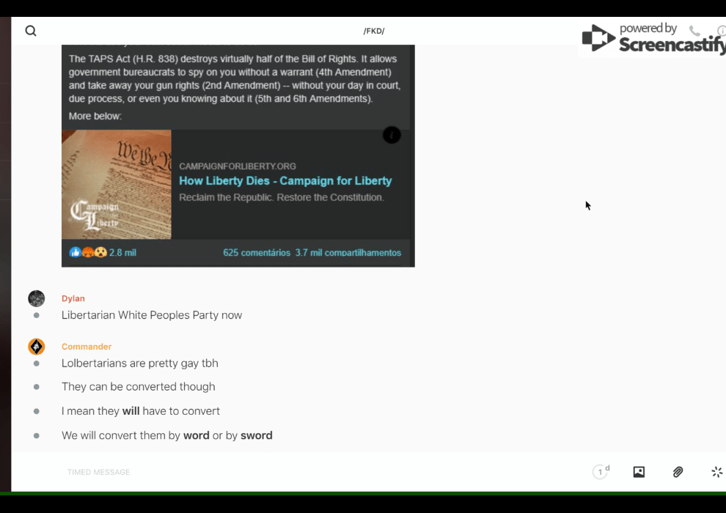Click the 3.7 mil compartilhamentos link
This screenshot has width=726, height=513.
pyautogui.click(x=348, y=253)
